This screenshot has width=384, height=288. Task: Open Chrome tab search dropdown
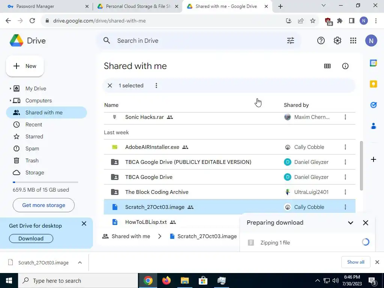323,5
